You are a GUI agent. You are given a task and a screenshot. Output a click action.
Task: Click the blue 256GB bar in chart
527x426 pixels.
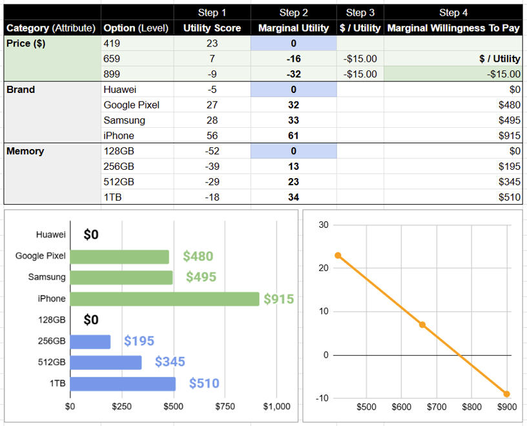click(90, 341)
